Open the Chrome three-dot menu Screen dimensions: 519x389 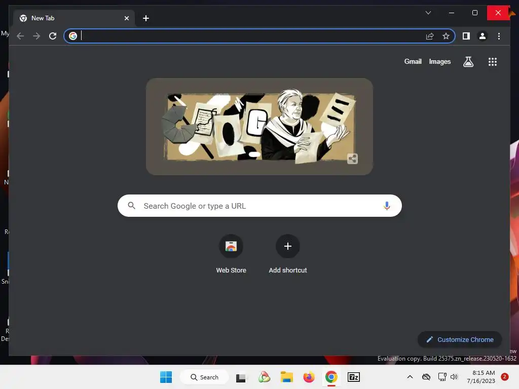499,36
